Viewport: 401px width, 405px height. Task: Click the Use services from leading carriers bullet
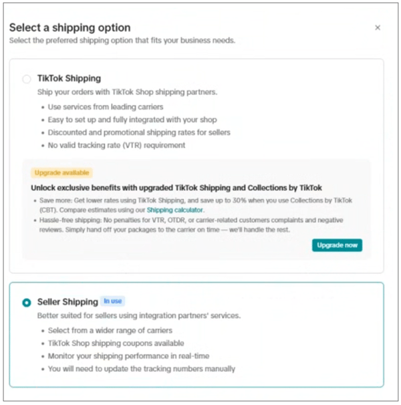[106, 107]
